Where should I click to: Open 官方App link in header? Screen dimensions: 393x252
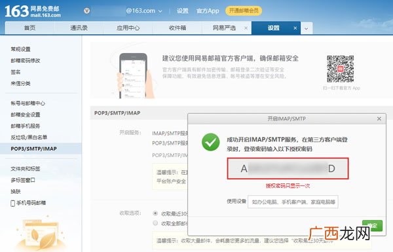(x=208, y=10)
